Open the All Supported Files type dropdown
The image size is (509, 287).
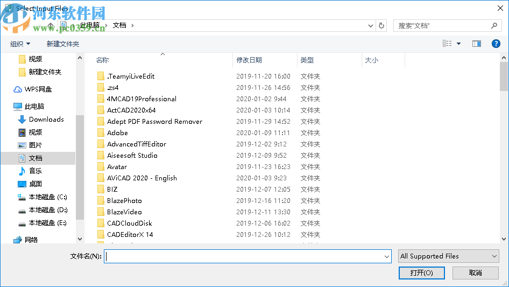[x=449, y=256]
